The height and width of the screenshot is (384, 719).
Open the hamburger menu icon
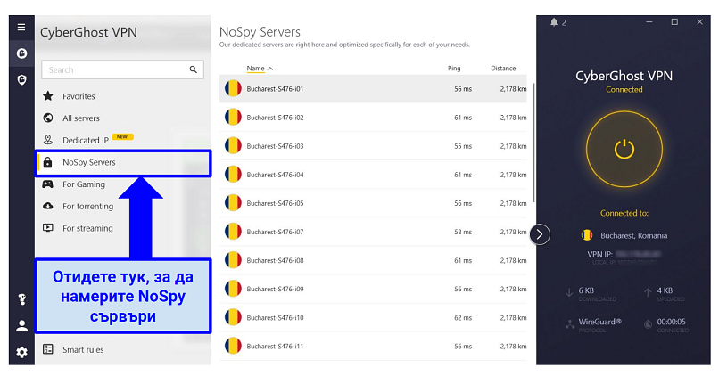click(x=21, y=27)
